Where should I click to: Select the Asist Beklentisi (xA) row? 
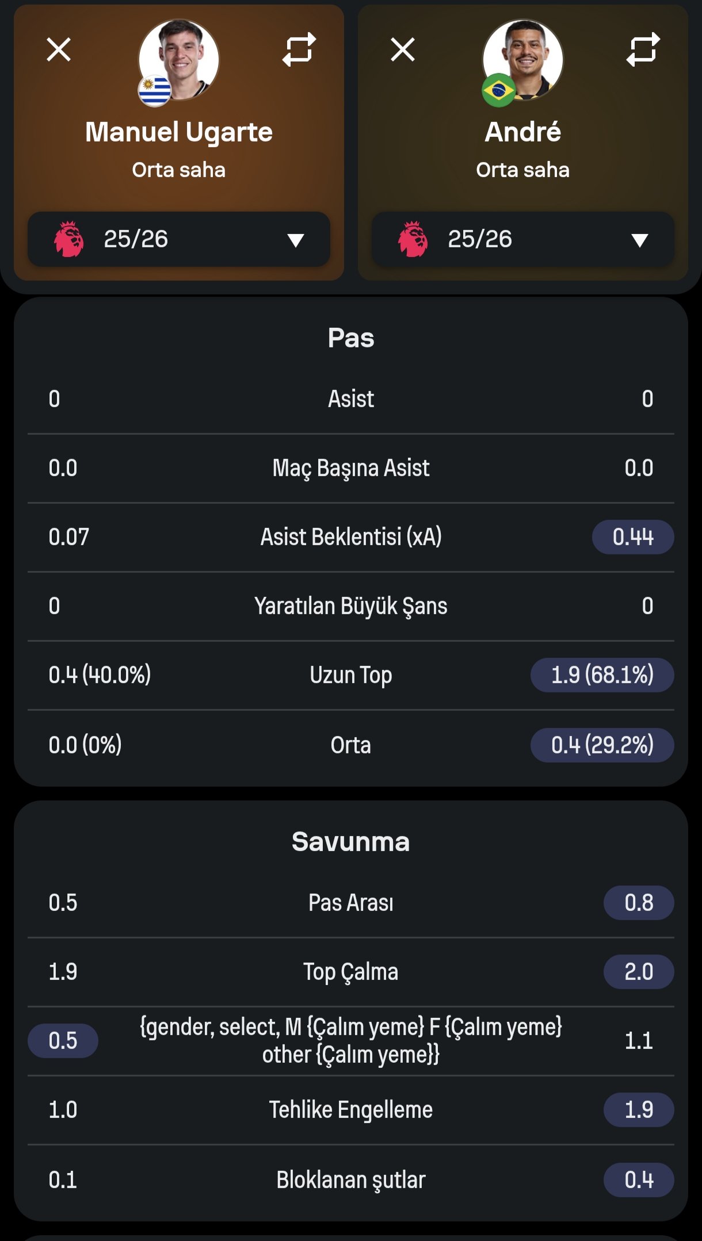350,537
